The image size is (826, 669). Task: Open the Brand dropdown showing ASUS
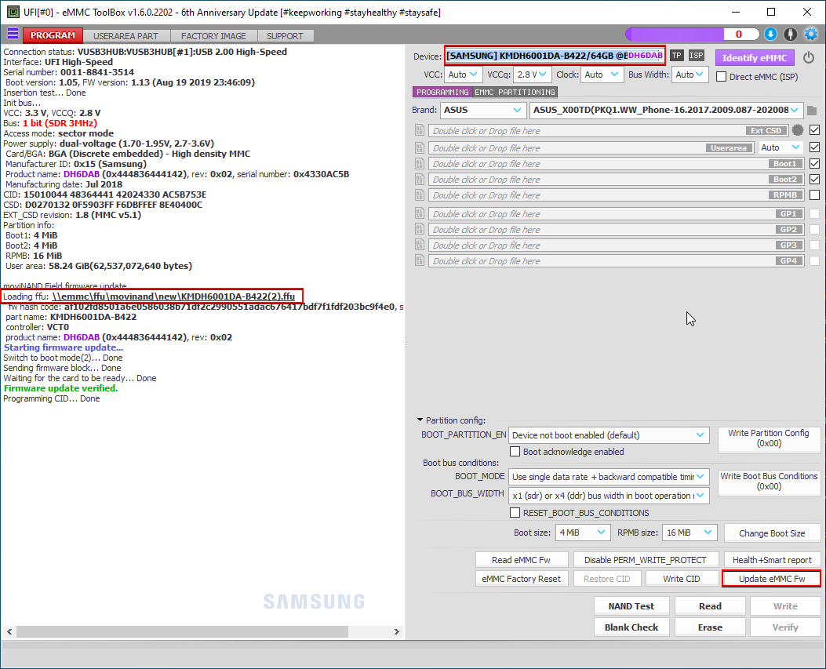482,110
